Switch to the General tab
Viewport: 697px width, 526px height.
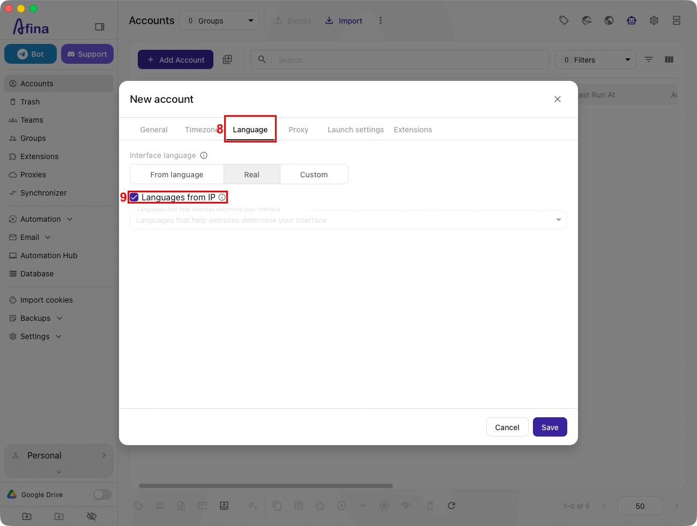pyautogui.click(x=154, y=130)
